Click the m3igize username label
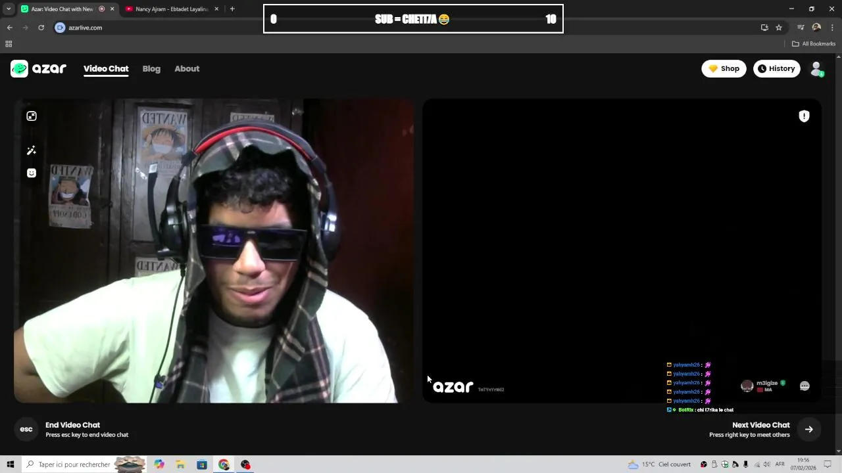842x473 pixels. [767, 383]
